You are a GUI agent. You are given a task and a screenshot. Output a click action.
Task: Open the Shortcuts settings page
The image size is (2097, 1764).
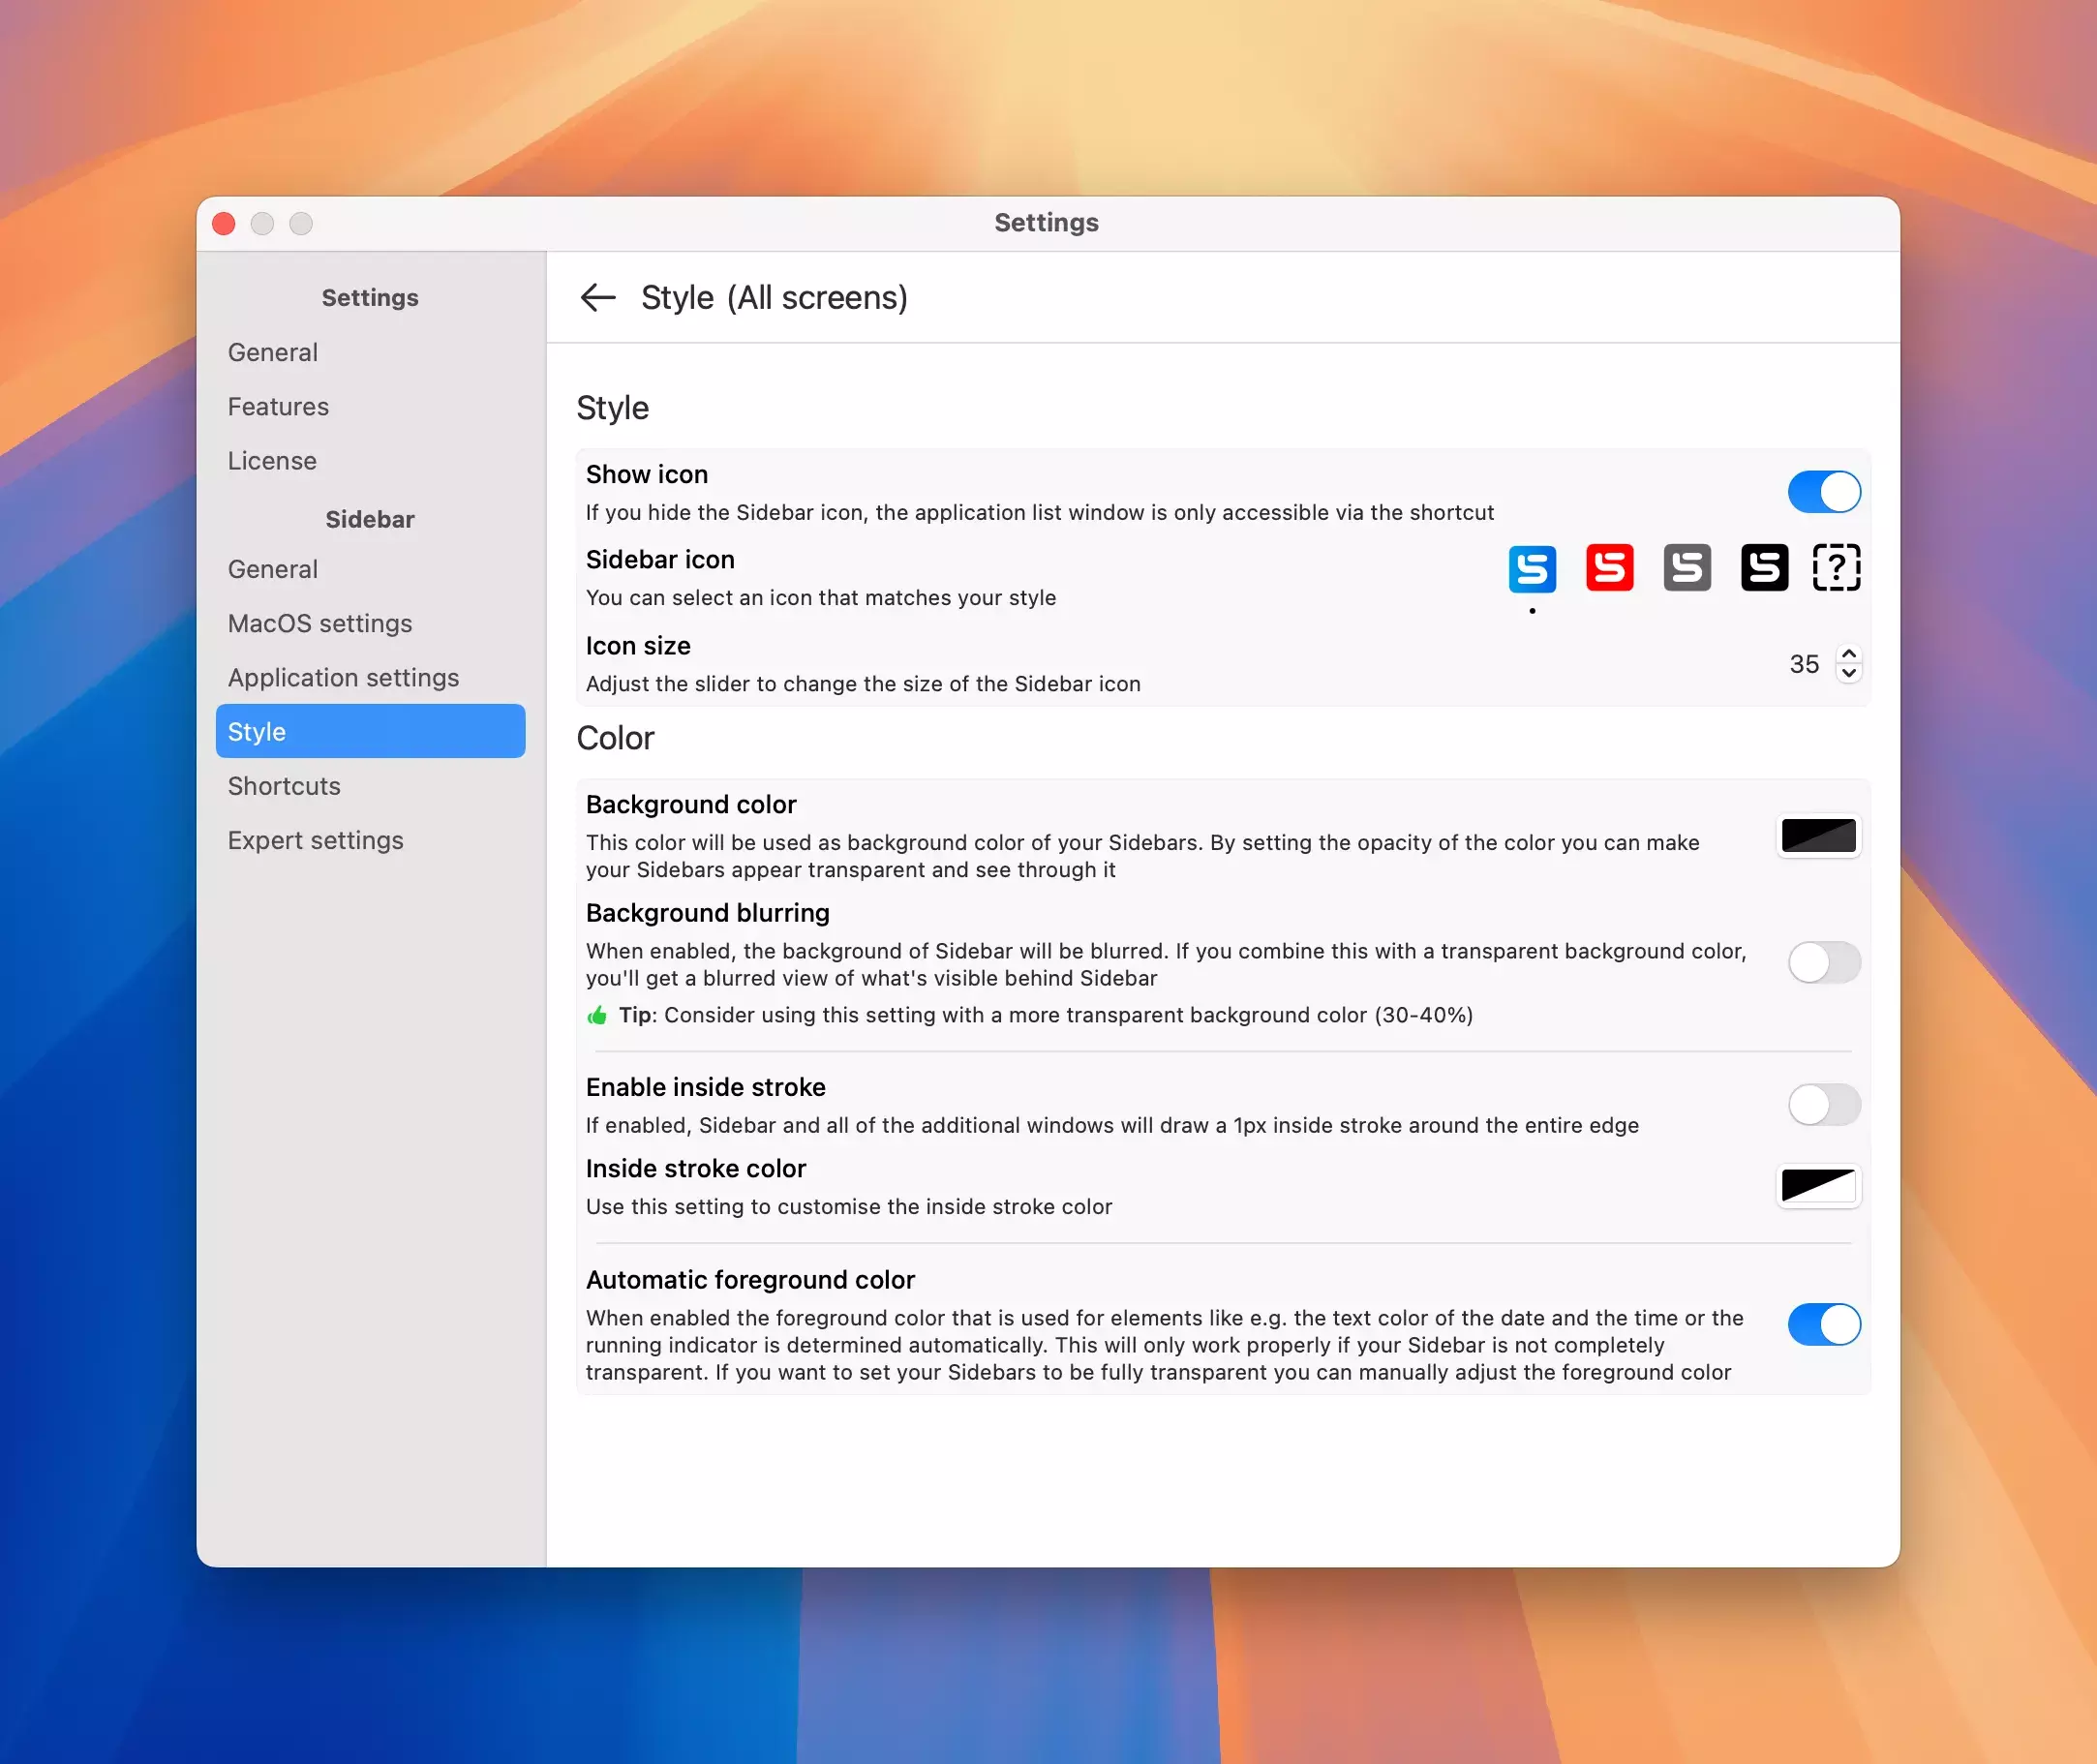click(x=284, y=786)
